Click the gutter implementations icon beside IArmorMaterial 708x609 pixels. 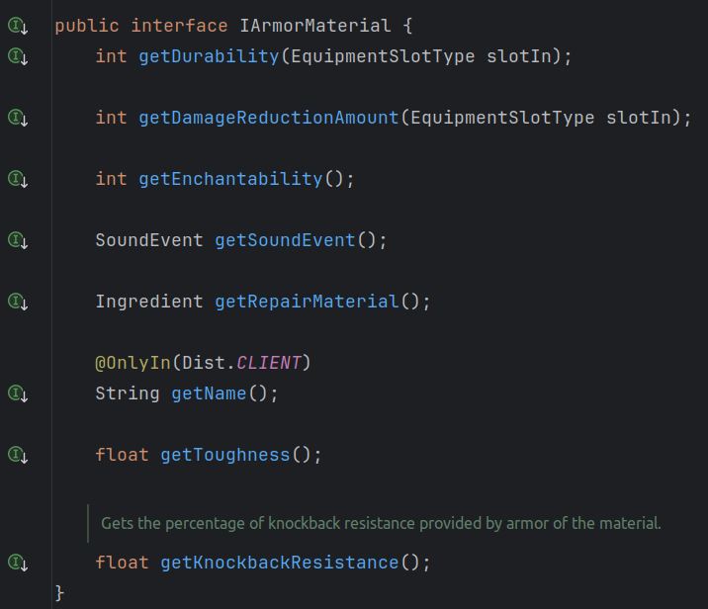pyautogui.click(x=18, y=27)
